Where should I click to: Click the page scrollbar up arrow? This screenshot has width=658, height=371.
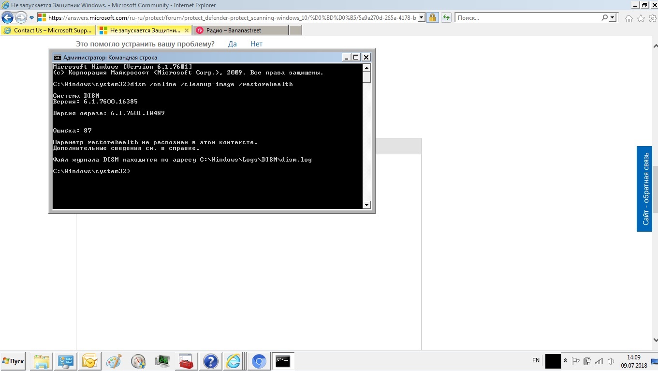(655, 46)
